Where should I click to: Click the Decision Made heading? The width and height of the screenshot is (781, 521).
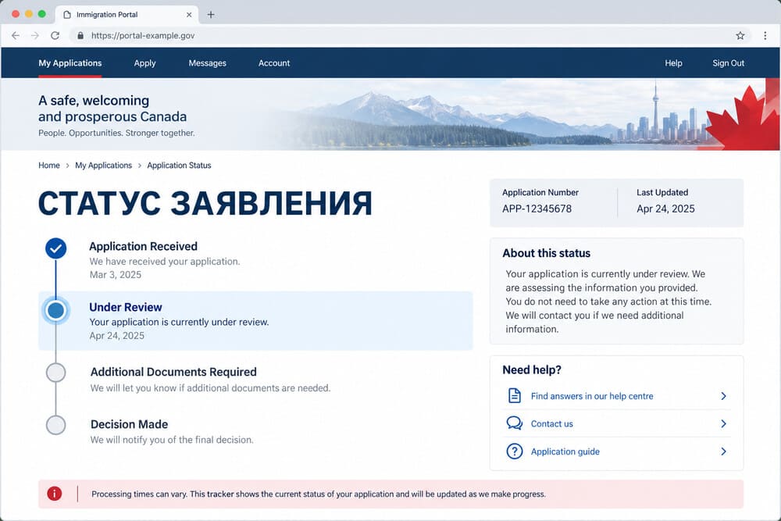129,424
